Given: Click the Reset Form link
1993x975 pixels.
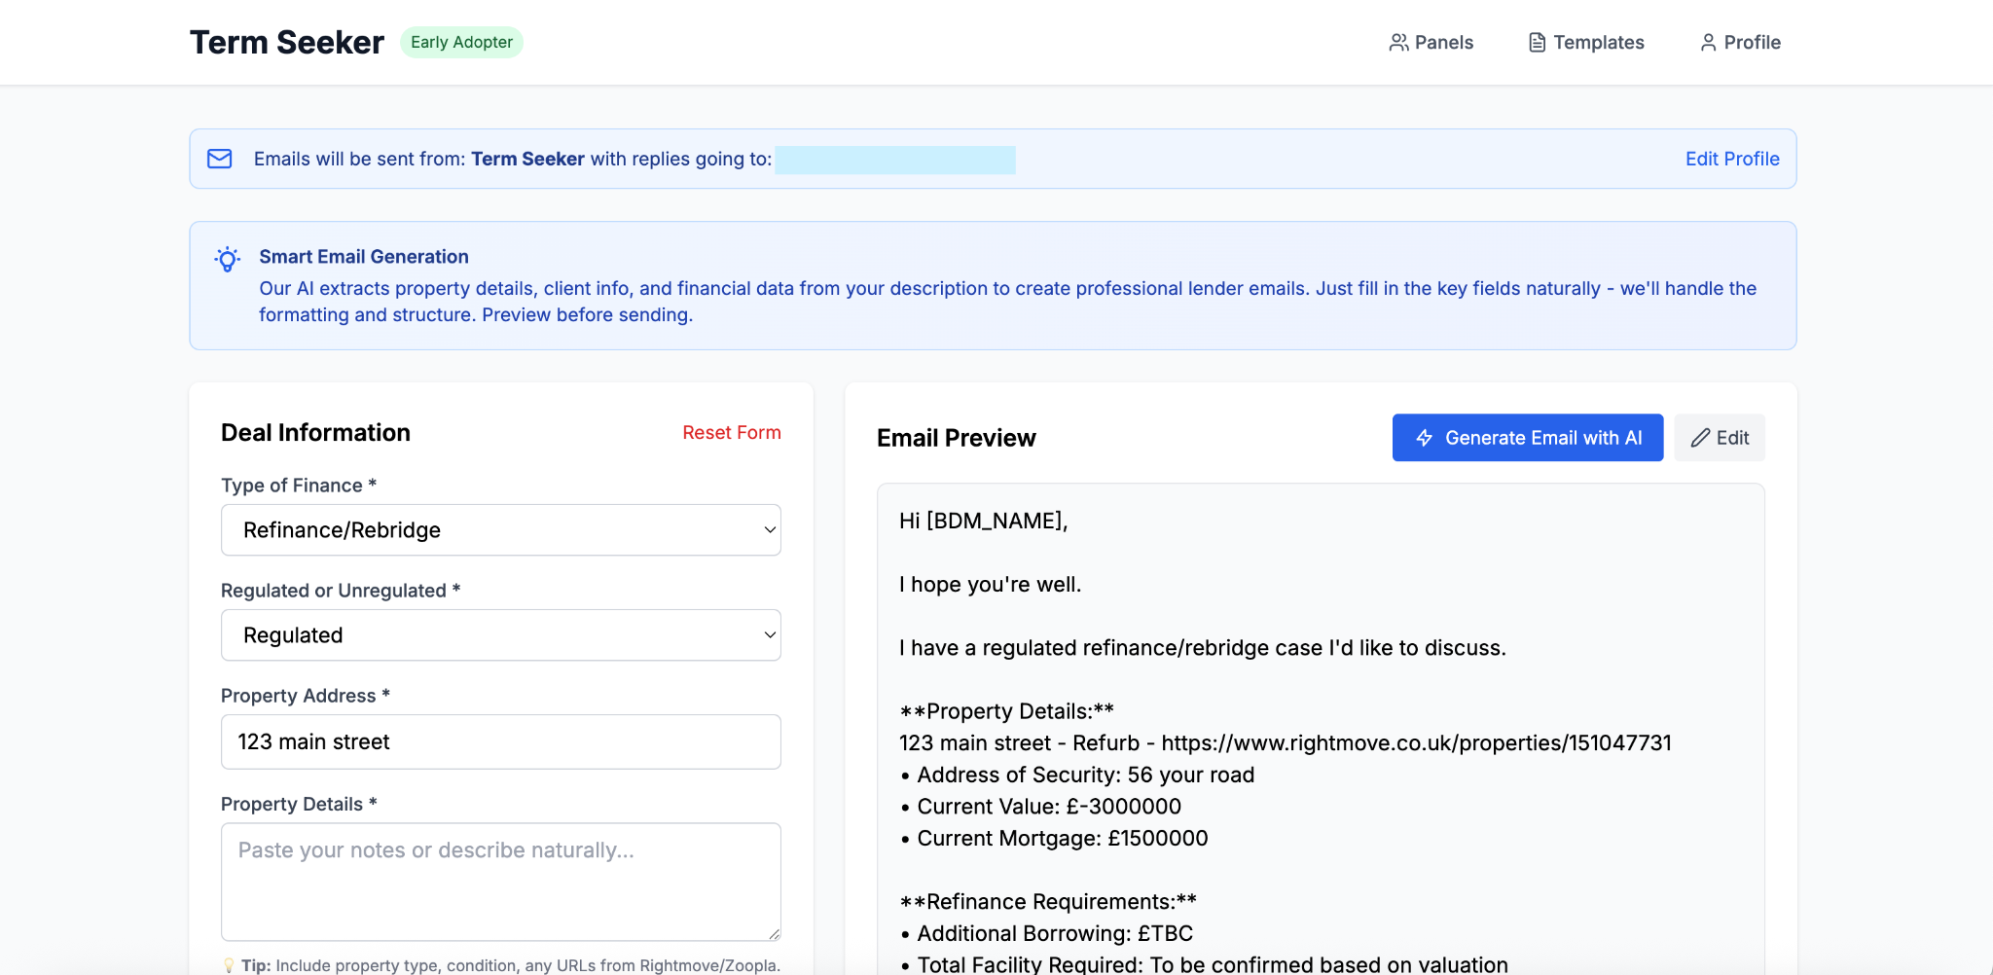Looking at the screenshot, I should click(x=732, y=432).
